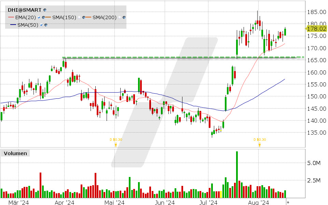Click the 2.5M volume axis label
Screen dimensions: 328x205
[x=314, y=180]
